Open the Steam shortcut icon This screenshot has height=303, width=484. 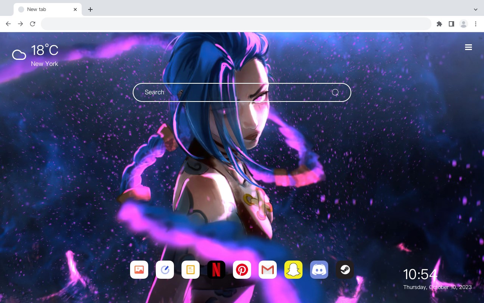pos(345,270)
